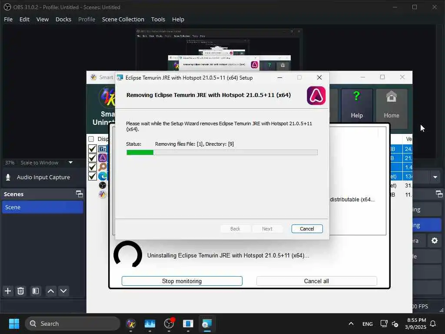Click the Eclipse Temurin logo in setup dialog
This screenshot has height=334, width=445.
coord(316,96)
